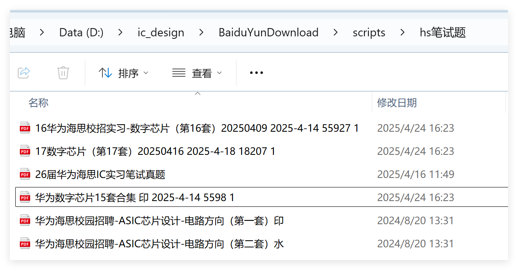Click PDF icon of 17数字芯片 file
Screen dimensions: 518x270
(x=25, y=151)
